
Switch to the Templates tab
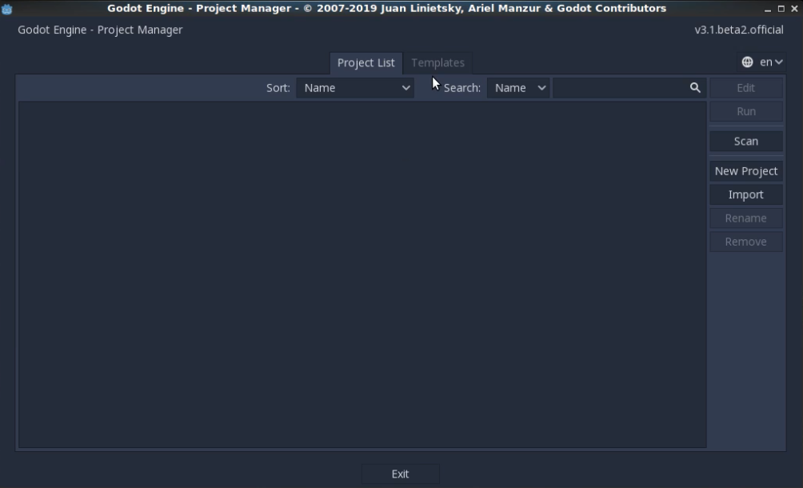tap(438, 62)
